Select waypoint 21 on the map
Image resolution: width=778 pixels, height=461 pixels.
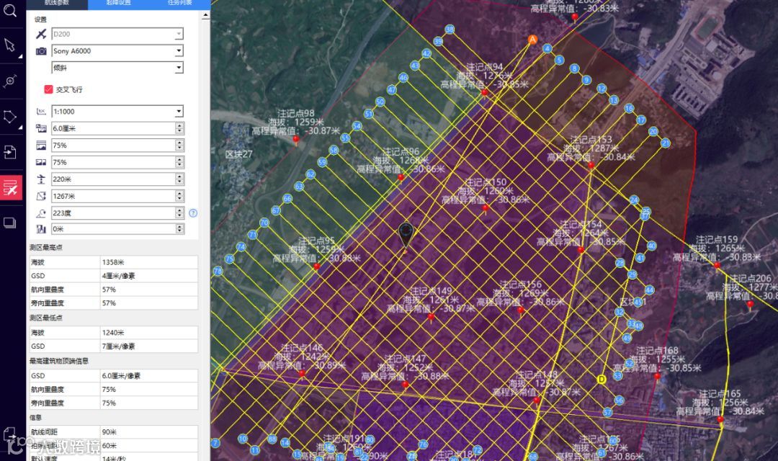[666, 143]
